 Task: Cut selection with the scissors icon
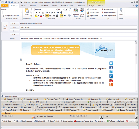tap(31, 9)
